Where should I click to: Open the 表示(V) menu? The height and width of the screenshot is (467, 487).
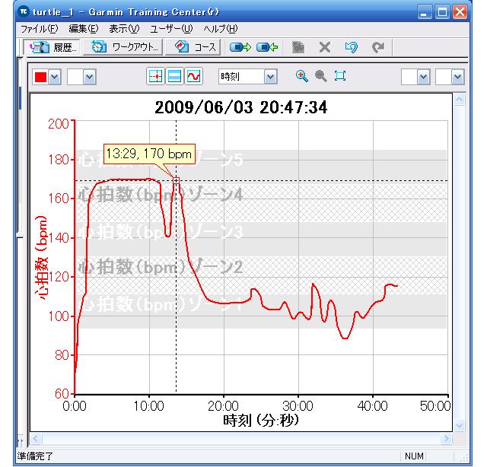click(x=118, y=28)
